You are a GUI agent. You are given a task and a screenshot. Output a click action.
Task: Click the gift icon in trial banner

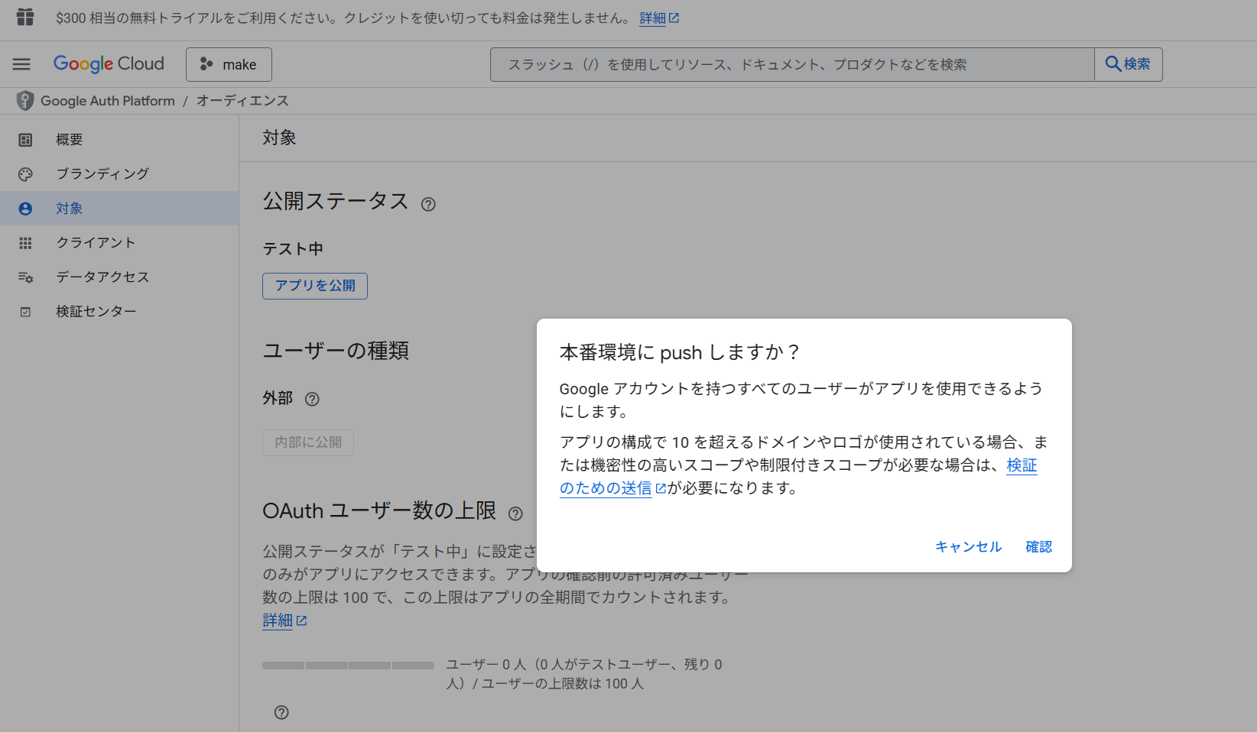(25, 17)
